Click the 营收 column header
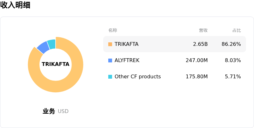 pos(203,30)
